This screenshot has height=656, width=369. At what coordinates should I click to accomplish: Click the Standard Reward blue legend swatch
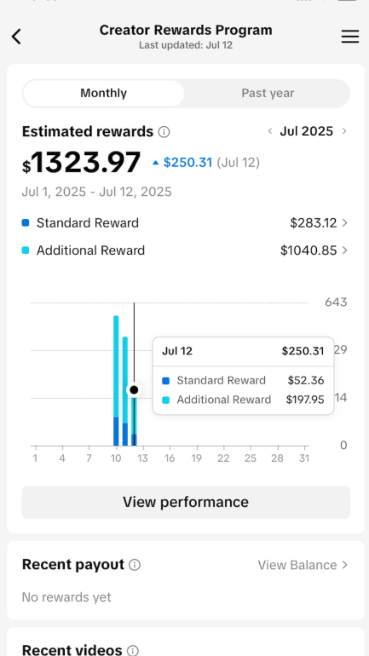click(25, 223)
